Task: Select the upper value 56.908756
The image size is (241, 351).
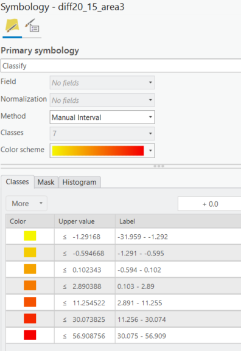Action: 89,336
